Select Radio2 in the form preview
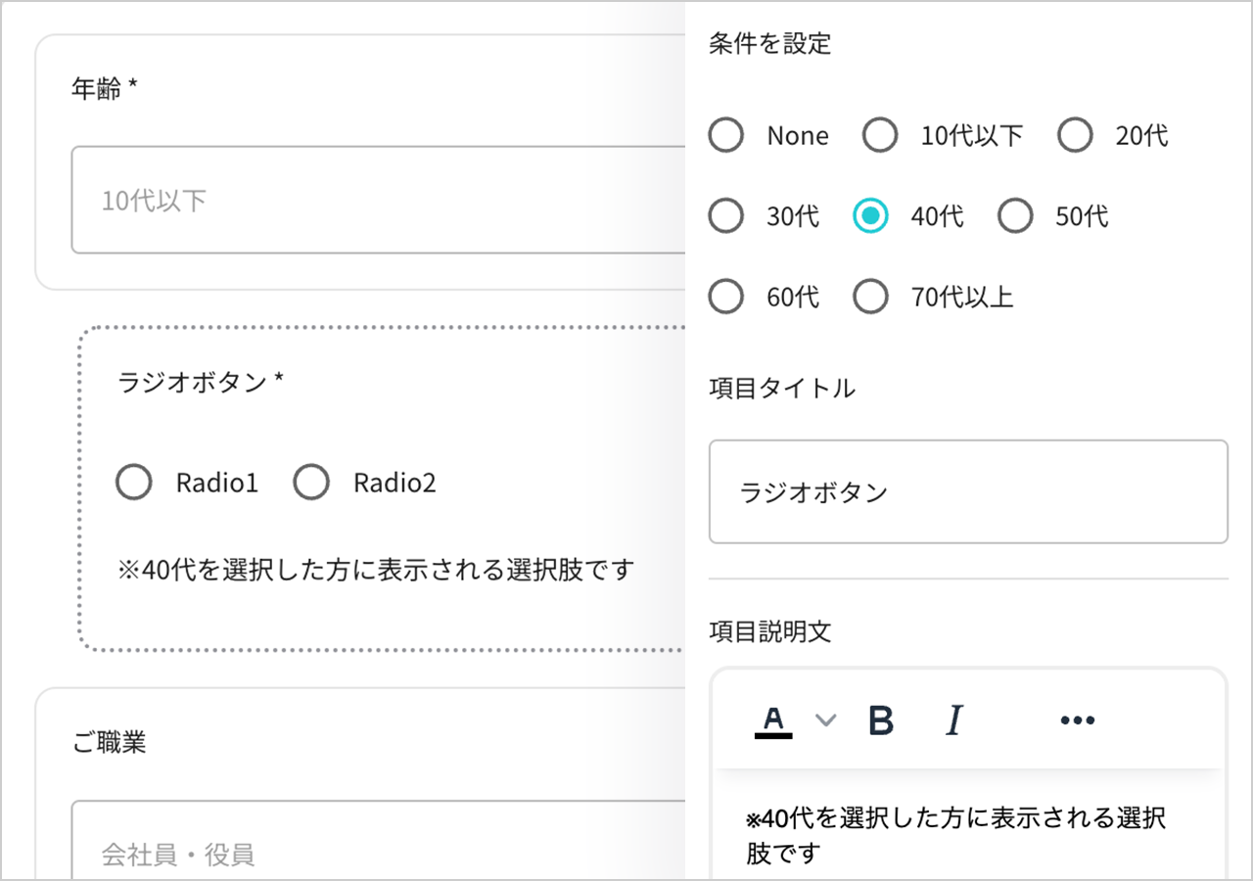1253x881 pixels. point(311,482)
